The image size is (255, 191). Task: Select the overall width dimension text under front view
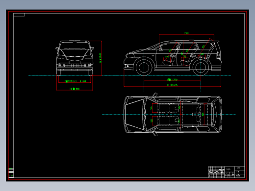point(75,89)
